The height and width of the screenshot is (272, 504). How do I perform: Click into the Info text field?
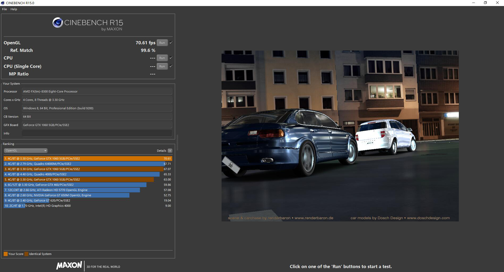[97, 133]
